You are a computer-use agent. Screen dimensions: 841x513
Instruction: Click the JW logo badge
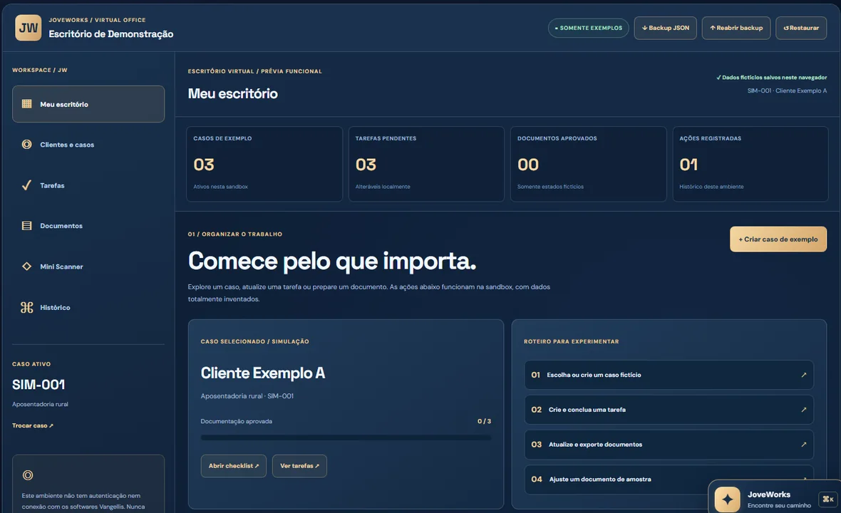[x=29, y=28]
